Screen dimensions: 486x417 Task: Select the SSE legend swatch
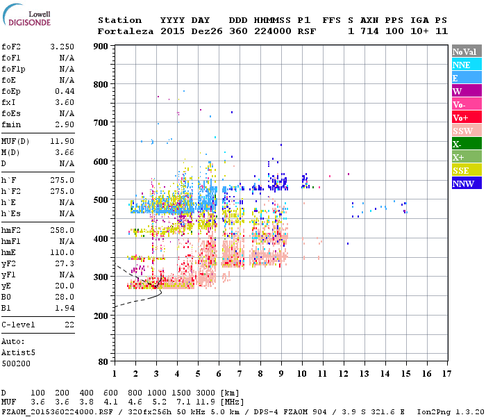coord(467,170)
